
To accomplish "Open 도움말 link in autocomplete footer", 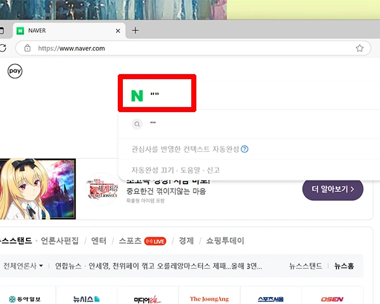I will click(x=190, y=170).
